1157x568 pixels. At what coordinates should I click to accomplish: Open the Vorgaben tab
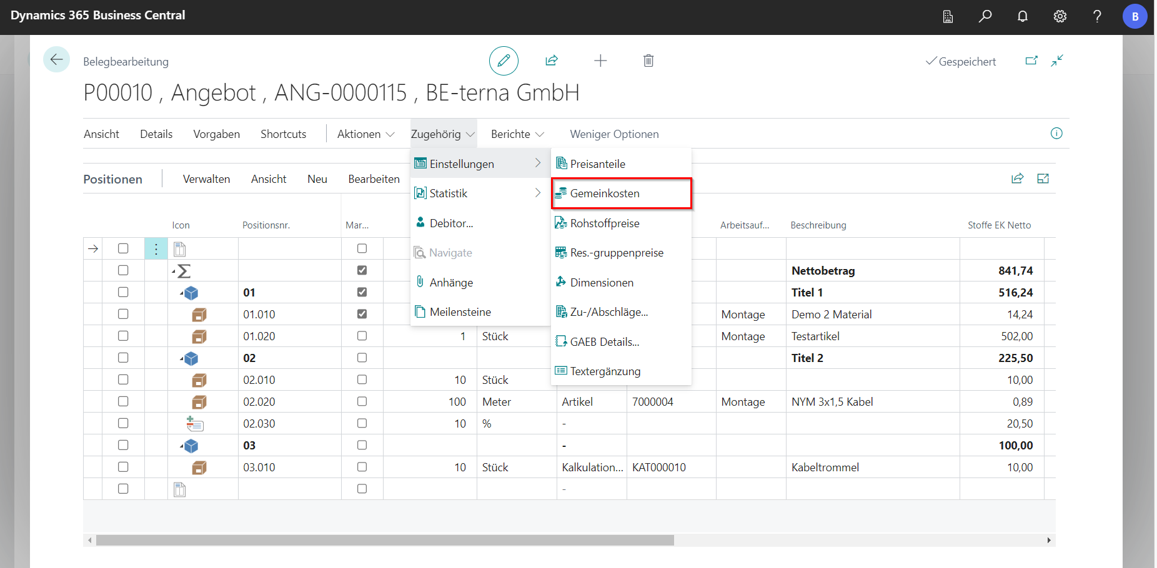tap(216, 134)
